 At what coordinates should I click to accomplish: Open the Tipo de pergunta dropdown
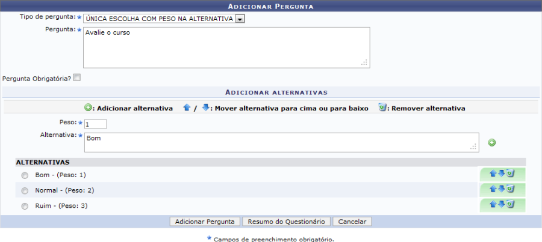point(240,19)
